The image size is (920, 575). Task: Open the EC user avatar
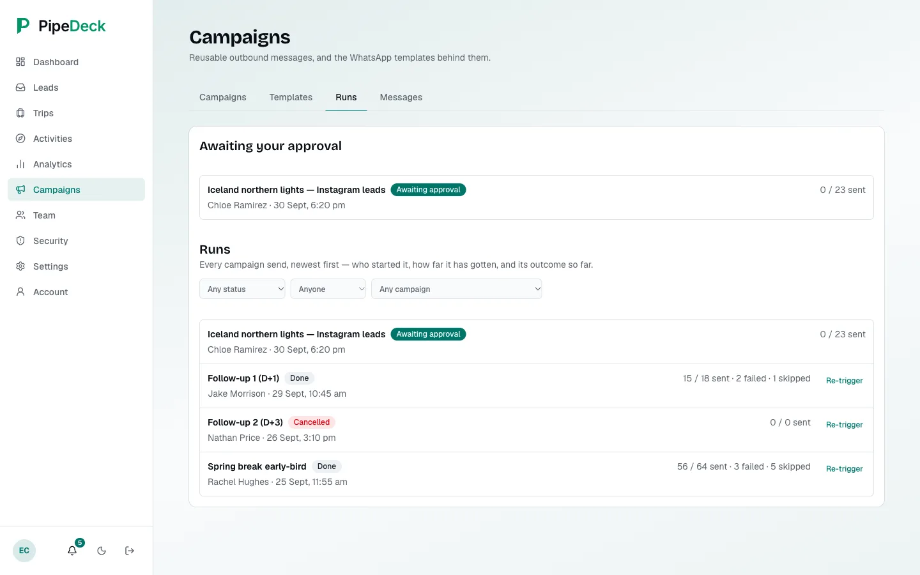click(x=24, y=551)
